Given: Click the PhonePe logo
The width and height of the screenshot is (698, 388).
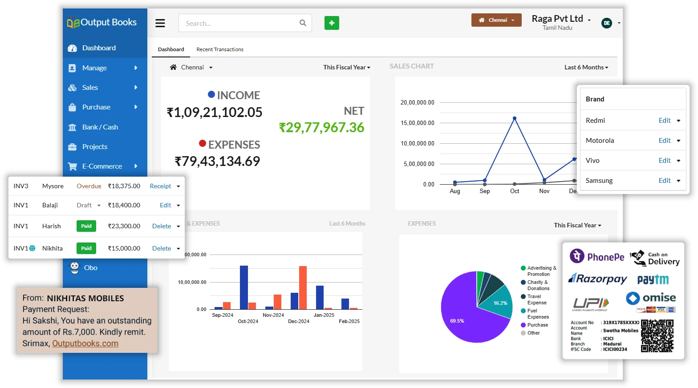Looking at the screenshot, I should (597, 257).
